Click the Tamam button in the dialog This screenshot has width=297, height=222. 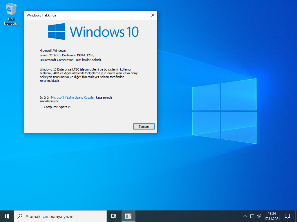tap(144, 127)
